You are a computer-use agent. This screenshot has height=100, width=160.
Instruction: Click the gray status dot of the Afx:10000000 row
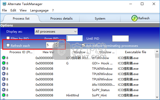click(x=4, y=84)
